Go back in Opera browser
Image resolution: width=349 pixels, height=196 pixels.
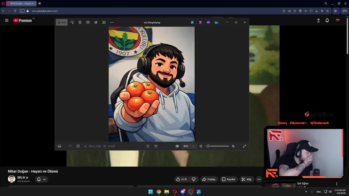click(x=3, y=11)
